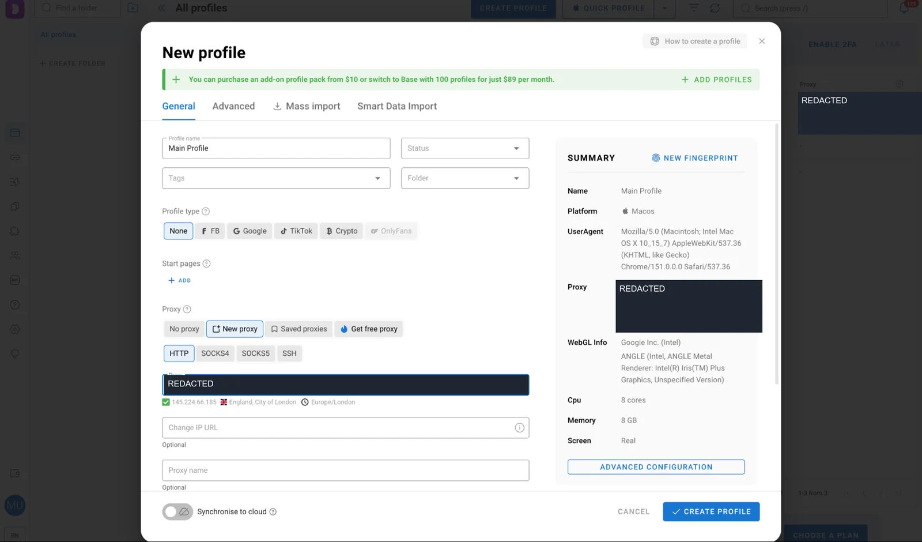Click the Cancel button
Screen dimensions: 922x542
[633, 512]
